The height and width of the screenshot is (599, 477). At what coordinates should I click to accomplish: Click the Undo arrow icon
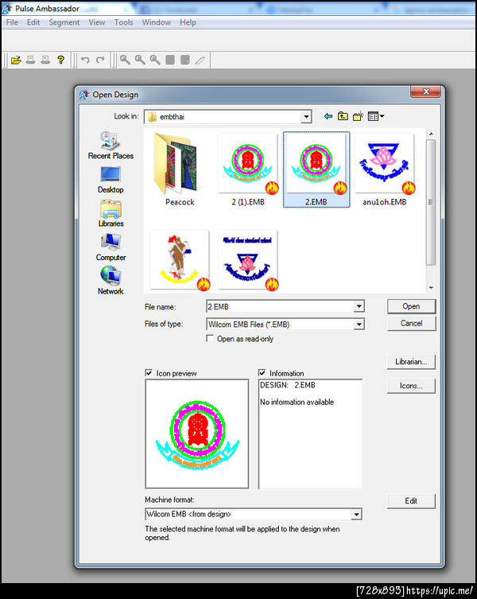coord(85,60)
